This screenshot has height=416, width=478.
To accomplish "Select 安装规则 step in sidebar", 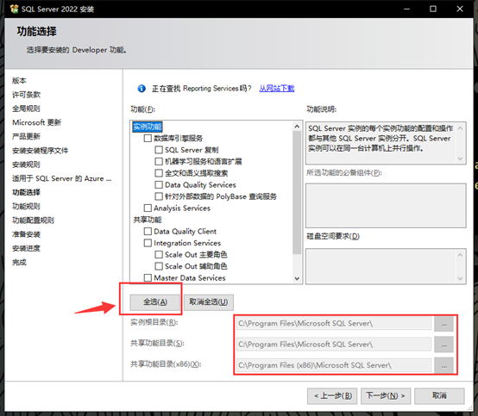I will [x=26, y=165].
